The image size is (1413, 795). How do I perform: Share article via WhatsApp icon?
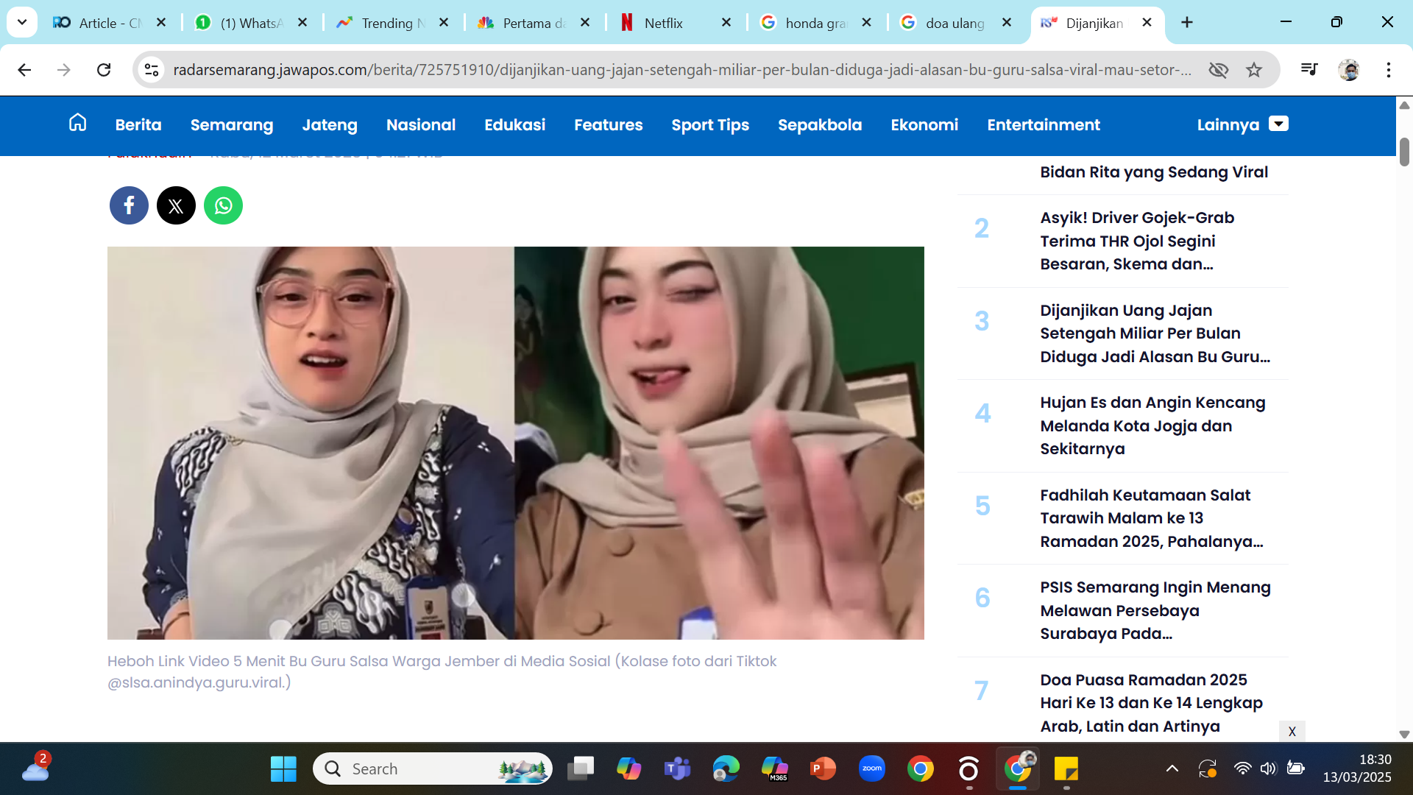(x=223, y=205)
